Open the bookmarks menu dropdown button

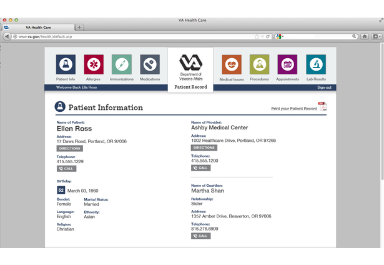point(377,36)
